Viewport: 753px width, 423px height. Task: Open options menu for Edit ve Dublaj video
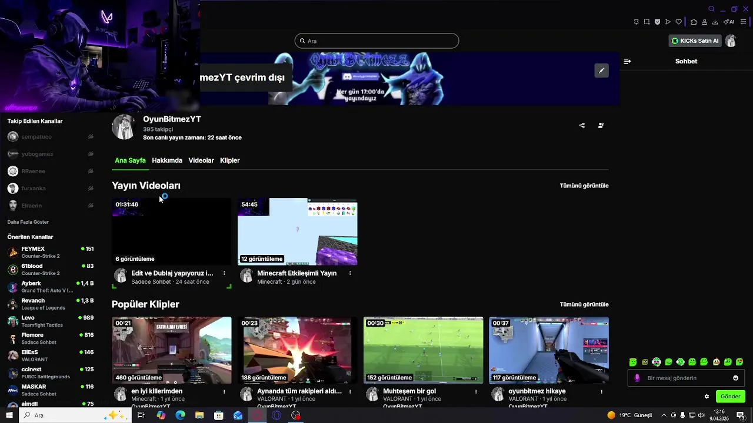coord(224,273)
